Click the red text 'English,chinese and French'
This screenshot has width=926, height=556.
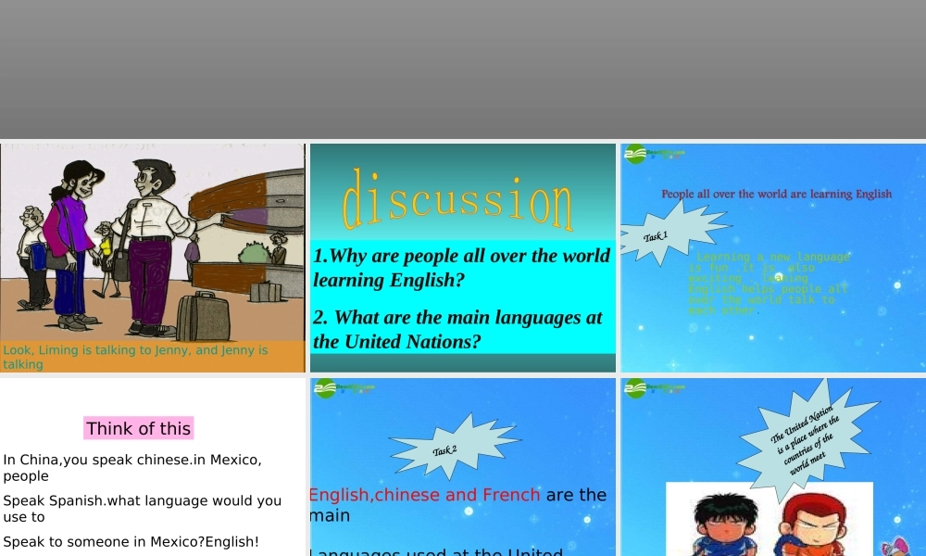tap(424, 495)
